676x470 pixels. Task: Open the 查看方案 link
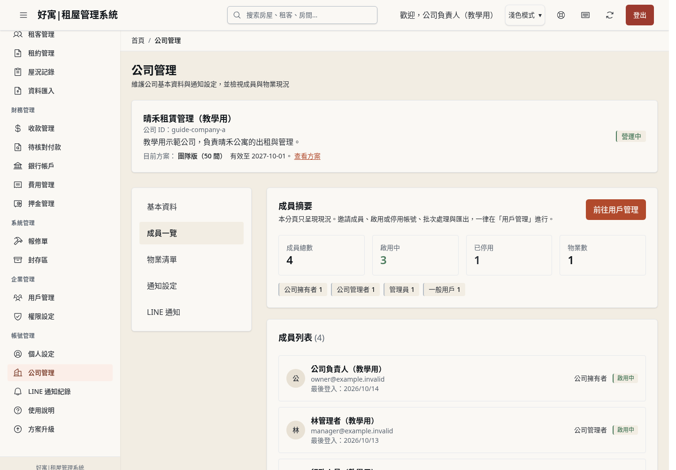tap(307, 156)
